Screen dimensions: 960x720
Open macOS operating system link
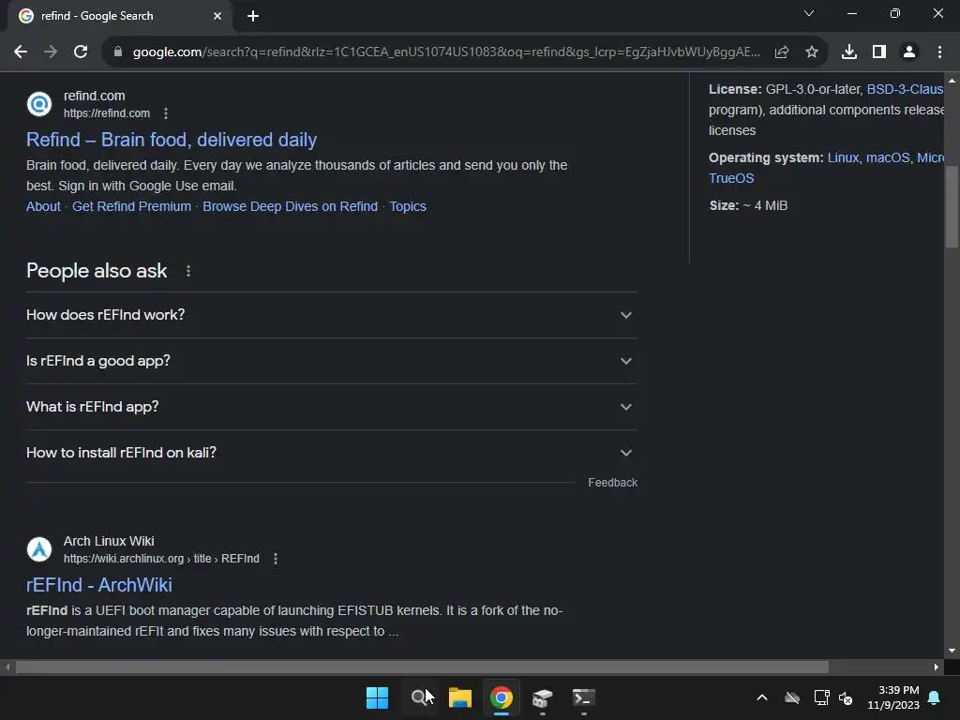coord(888,157)
